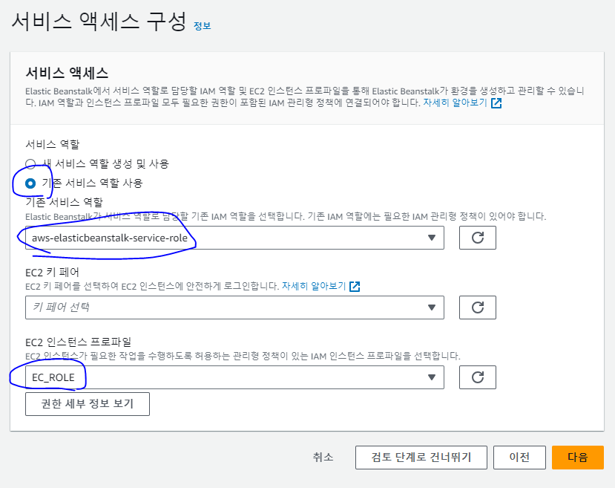Select 기존 서비스 역할 사용 radio option
The image size is (615, 488).
pos(30,183)
